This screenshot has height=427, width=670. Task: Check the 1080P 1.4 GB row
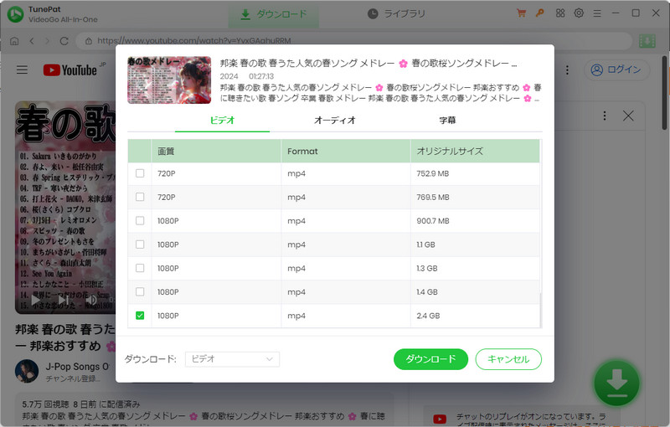(x=140, y=291)
